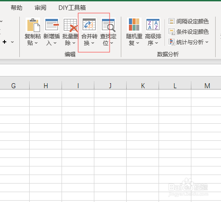Click the 批量删除 delete icon
Screen dimensions: 221x202
pos(71,25)
